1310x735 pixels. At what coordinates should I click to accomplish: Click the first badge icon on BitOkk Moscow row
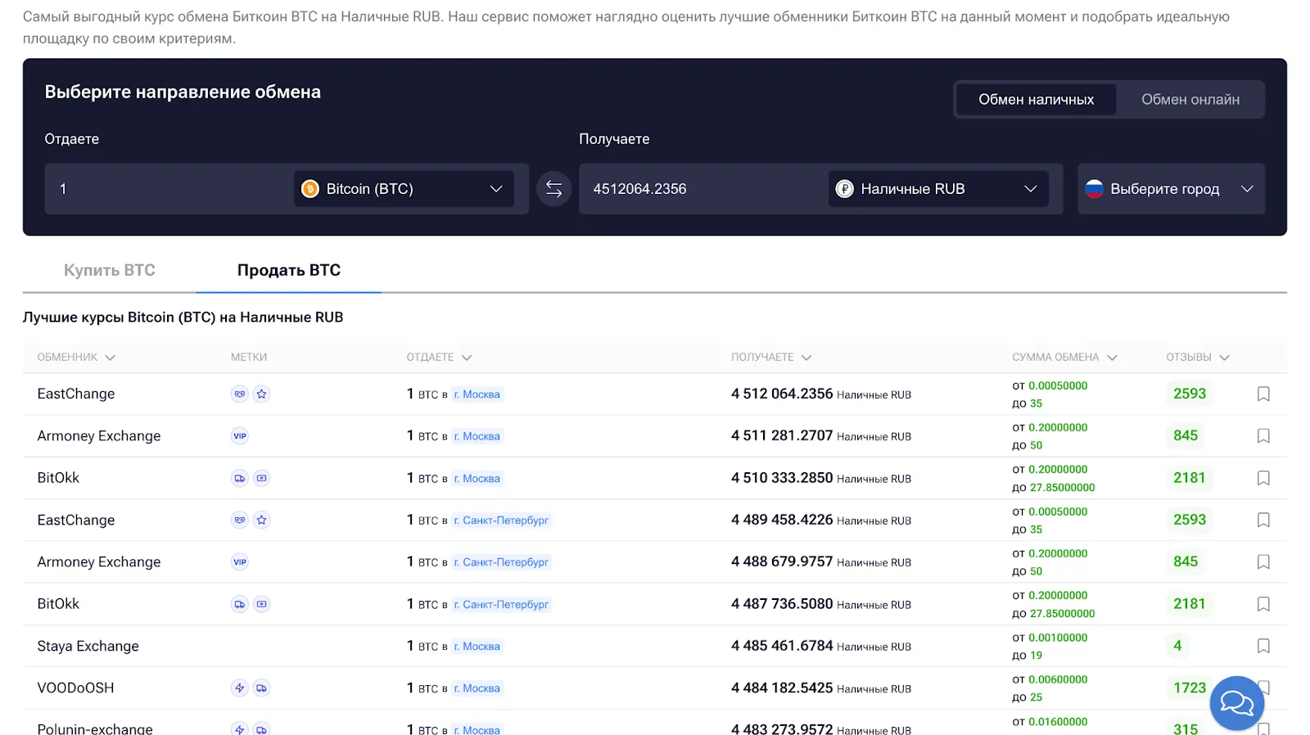click(x=239, y=478)
